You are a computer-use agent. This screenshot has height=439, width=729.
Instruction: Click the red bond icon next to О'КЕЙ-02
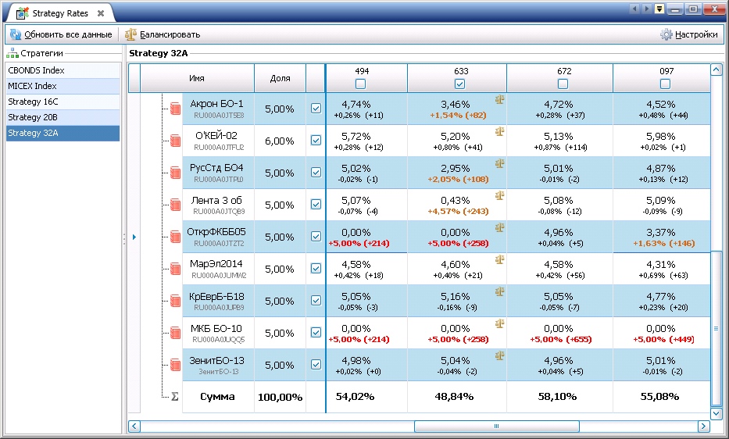coord(176,141)
